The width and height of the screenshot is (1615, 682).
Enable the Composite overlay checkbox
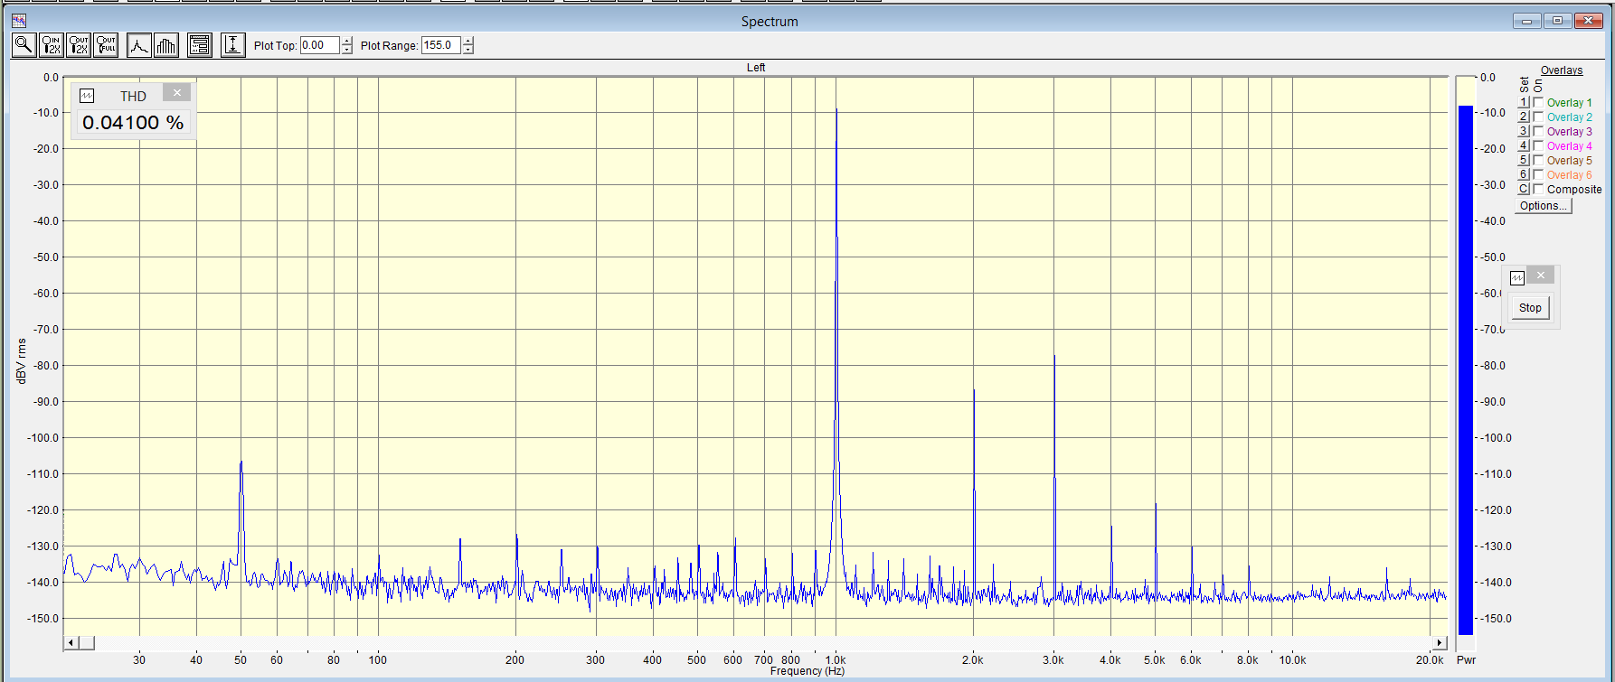[1538, 189]
